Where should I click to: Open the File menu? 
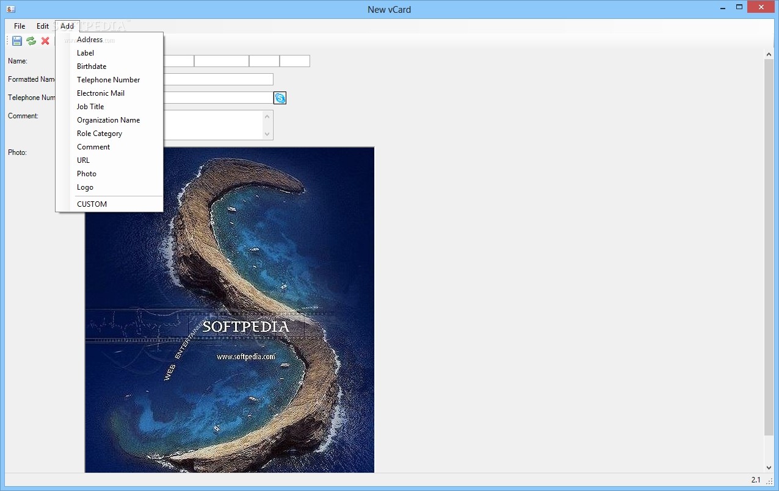coord(20,26)
